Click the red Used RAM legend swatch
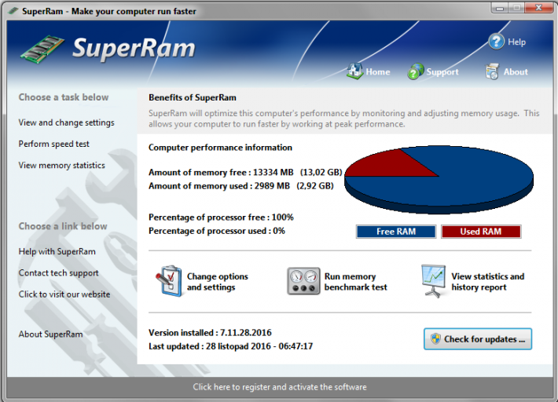The image size is (558, 402). click(x=481, y=232)
